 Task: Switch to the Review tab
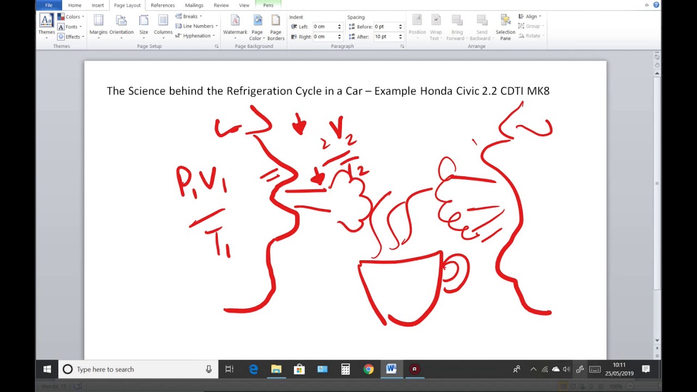pyautogui.click(x=221, y=5)
